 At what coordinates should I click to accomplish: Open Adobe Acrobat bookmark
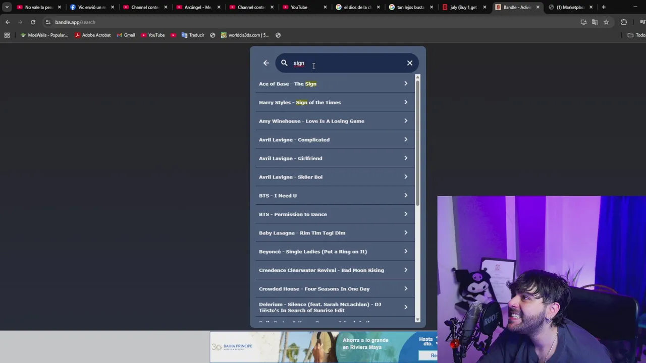[x=93, y=35]
